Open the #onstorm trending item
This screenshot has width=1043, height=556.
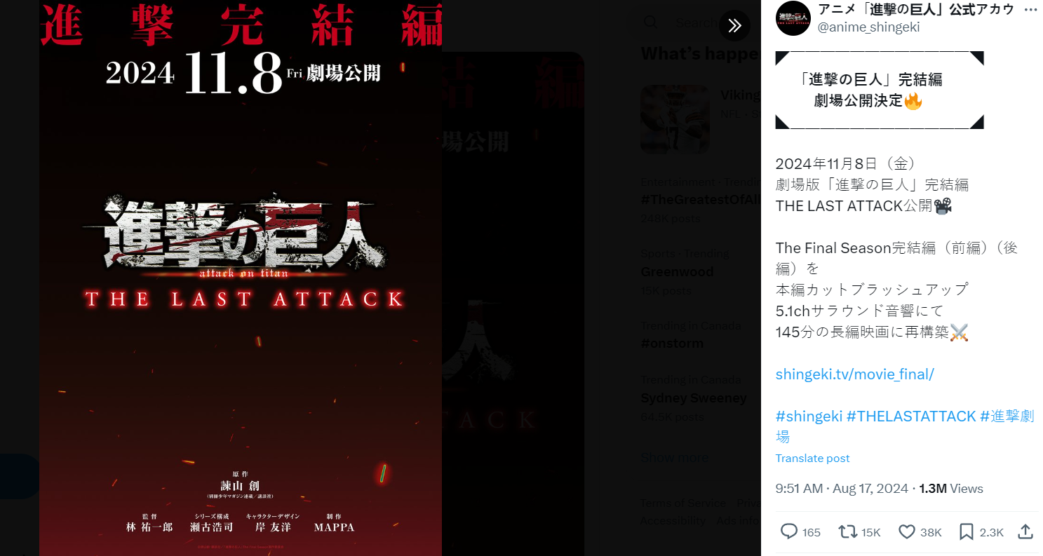(x=672, y=344)
